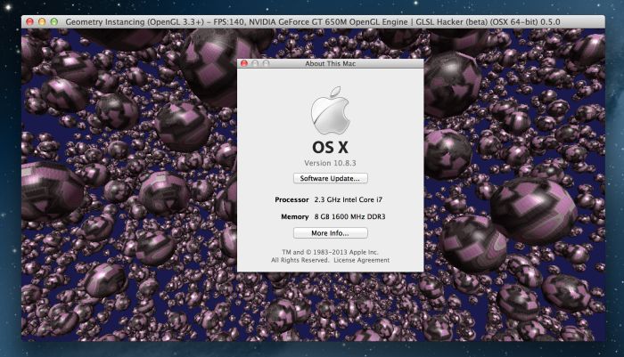Click the OS X heading text

point(331,148)
